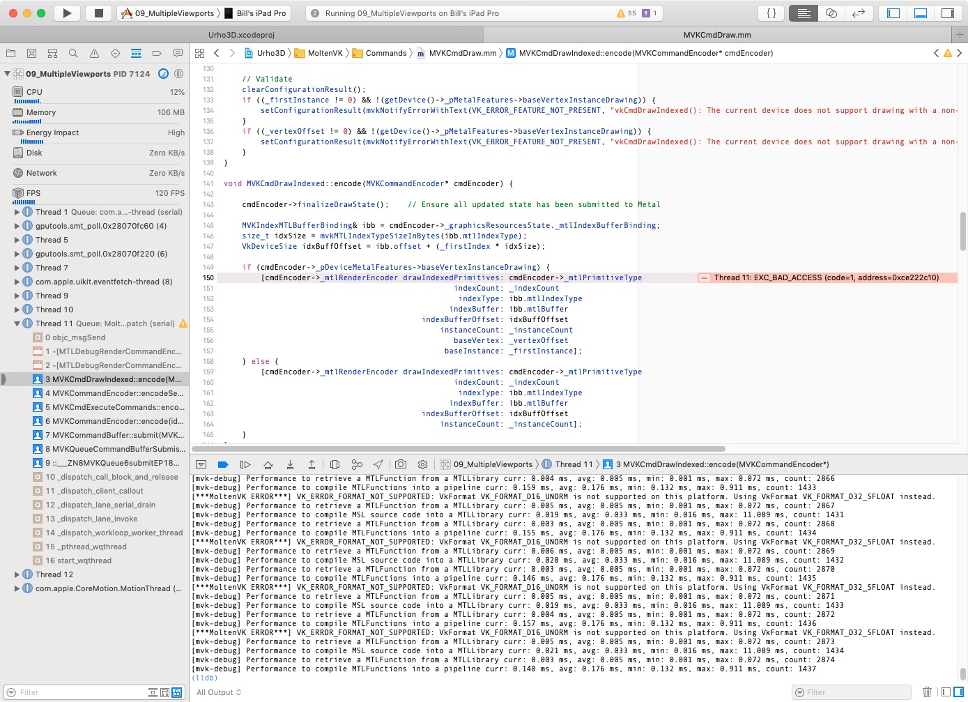Take a screenshot with the camera icon
Image resolution: width=968 pixels, height=702 pixels.
pyautogui.click(x=401, y=464)
